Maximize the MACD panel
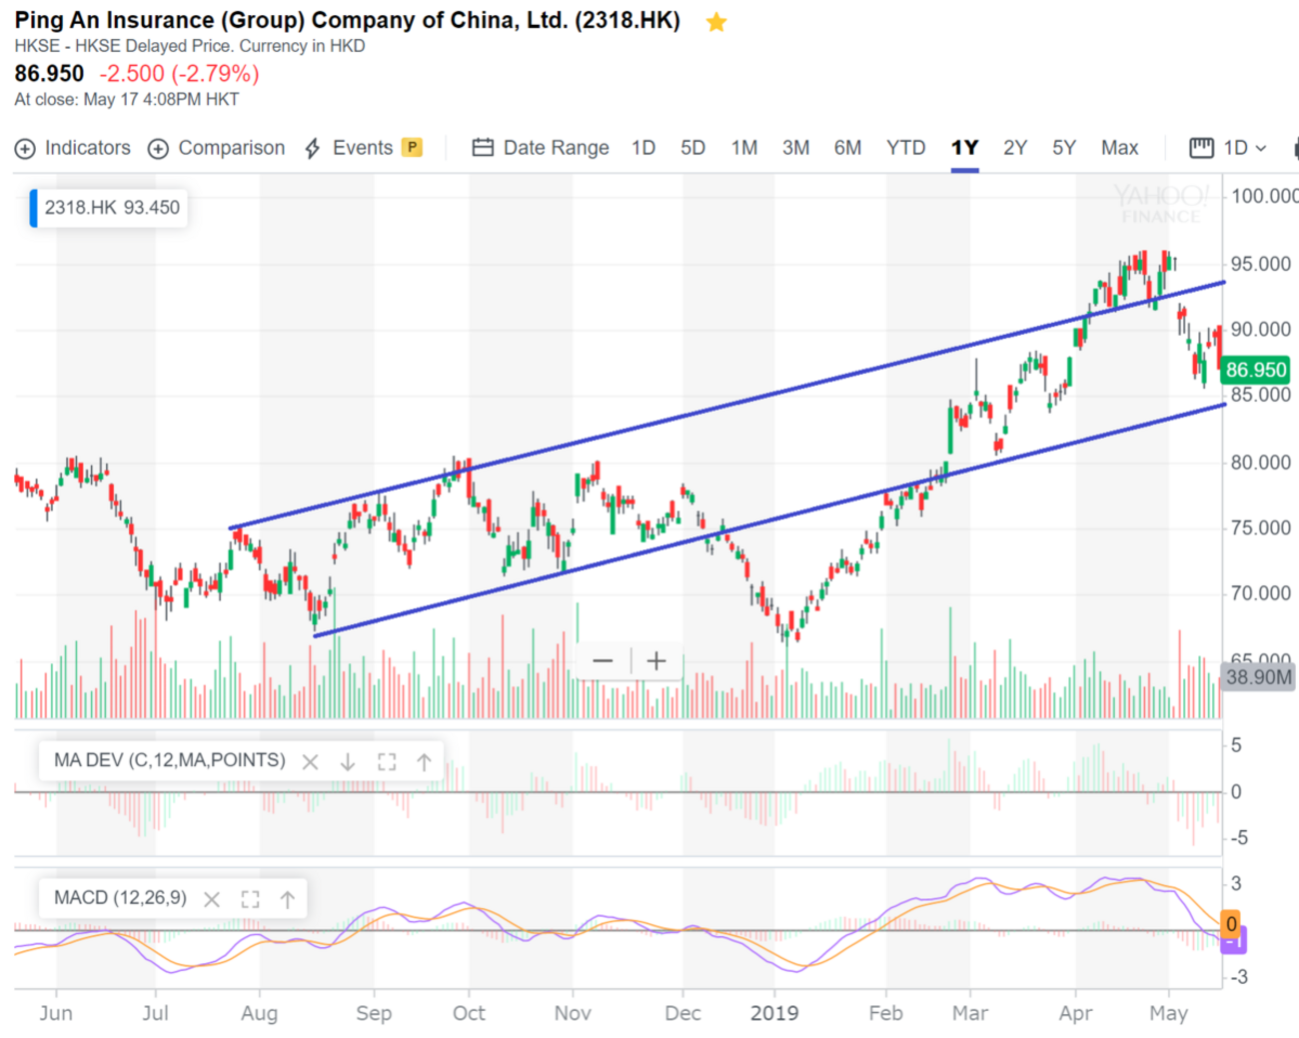Image resolution: width=1299 pixels, height=1038 pixels. pyautogui.click(x=250, y=899)
